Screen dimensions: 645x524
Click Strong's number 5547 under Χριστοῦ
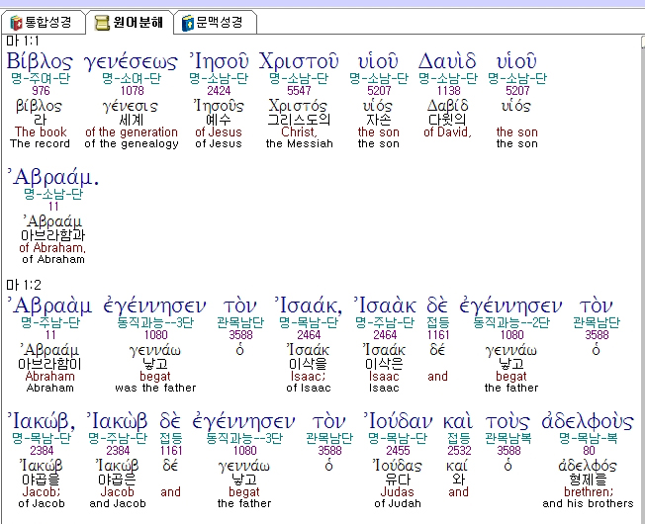coord(299,91)
